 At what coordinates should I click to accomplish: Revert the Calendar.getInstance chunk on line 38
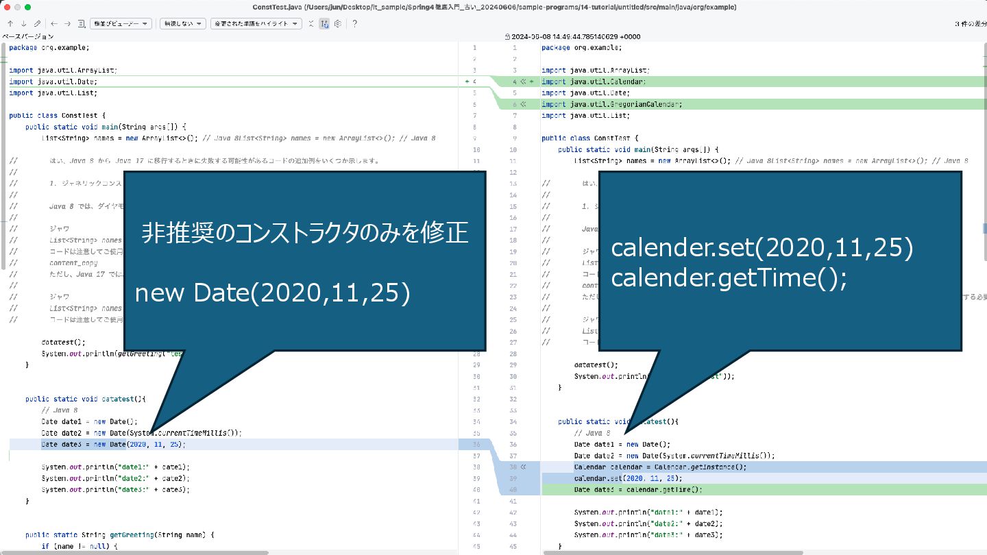[x=523, y=467]
